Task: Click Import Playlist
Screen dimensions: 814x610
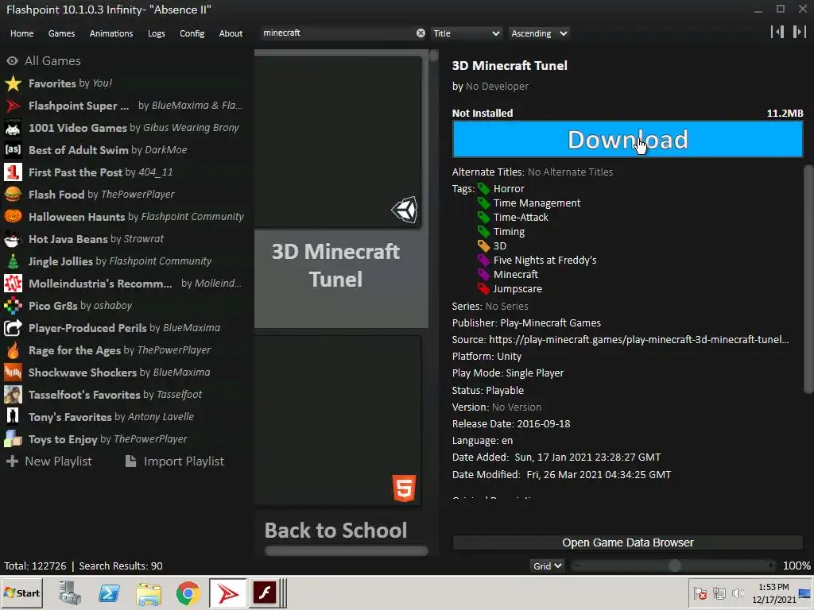Action: [x=175, y=461]
